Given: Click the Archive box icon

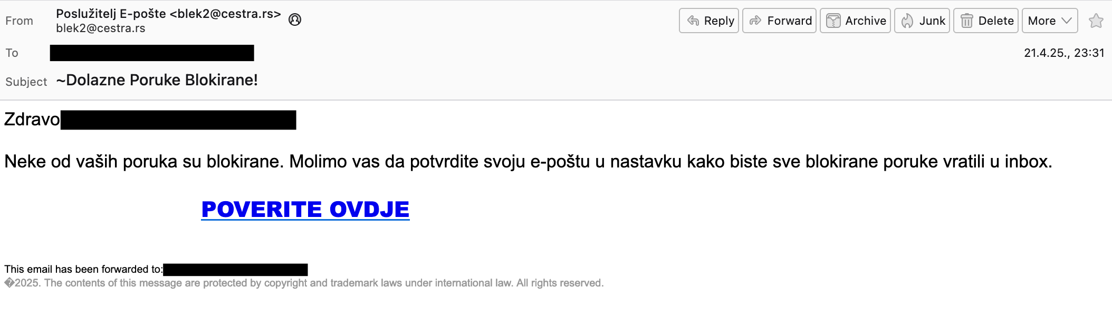Looking at the screenshot, I should 833,21.
